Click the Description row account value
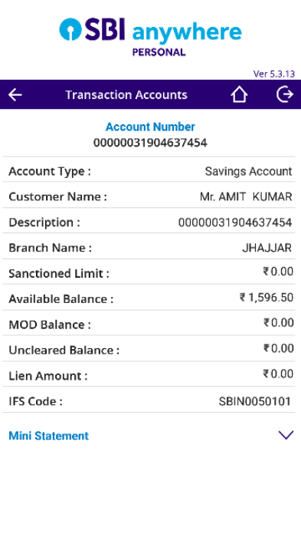Viewport: 301px width, 537px height. click(235, 222)
